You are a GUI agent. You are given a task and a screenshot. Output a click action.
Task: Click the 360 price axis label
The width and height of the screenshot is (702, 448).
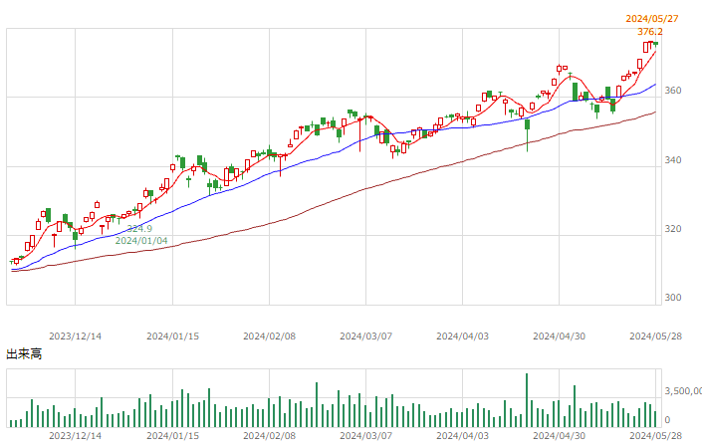tap(673, 91)
